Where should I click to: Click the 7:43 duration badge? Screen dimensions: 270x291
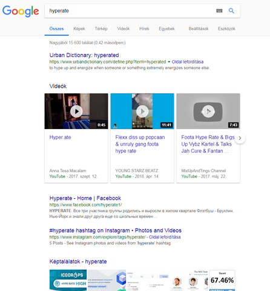point(233,125)
